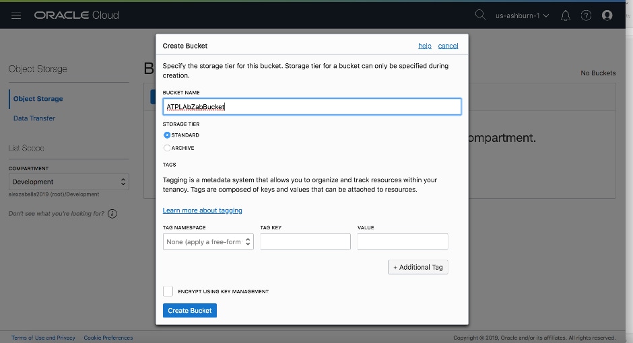Click the info icon beside "Don't see what you're looking for?"

[112, 214]
